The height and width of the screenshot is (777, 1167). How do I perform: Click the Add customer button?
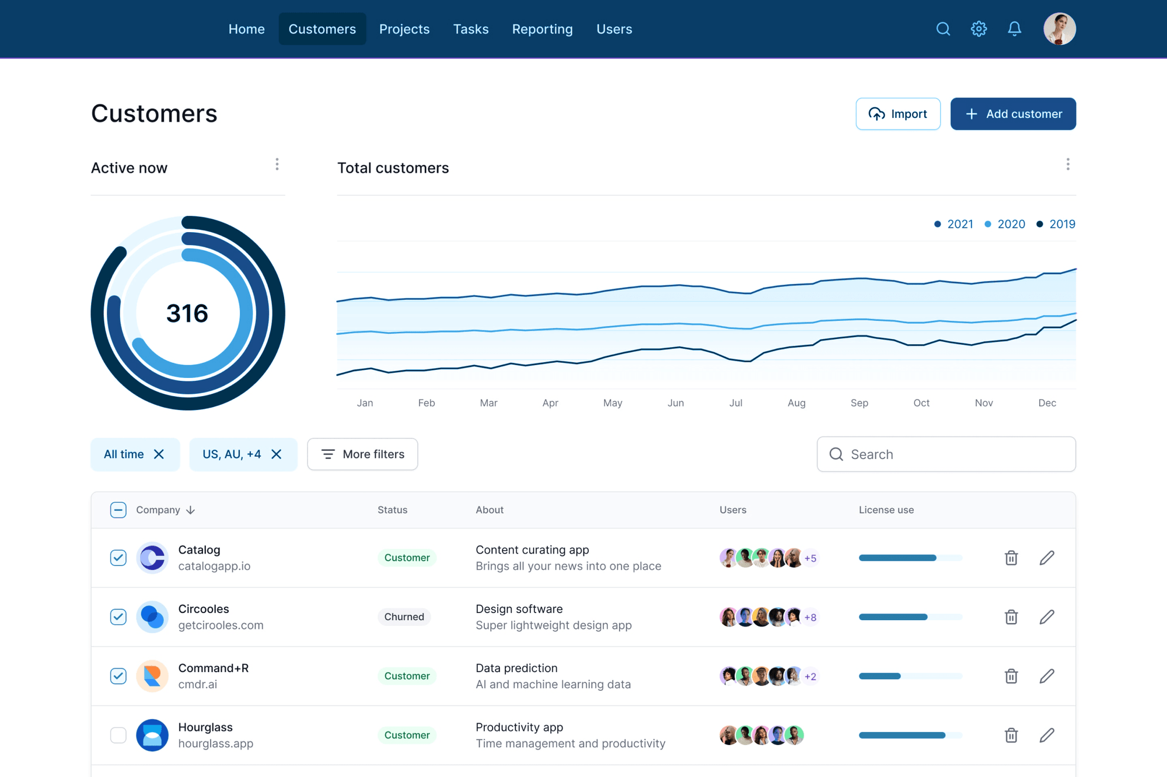click(x=1013, y=114)
